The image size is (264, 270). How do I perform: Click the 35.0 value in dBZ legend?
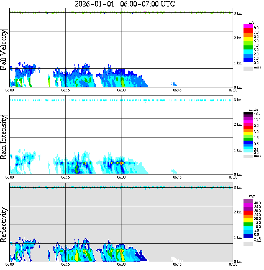tap(257, 207)
